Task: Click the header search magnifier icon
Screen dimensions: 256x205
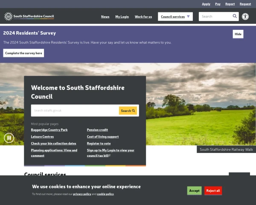Action: coord(235,16)
